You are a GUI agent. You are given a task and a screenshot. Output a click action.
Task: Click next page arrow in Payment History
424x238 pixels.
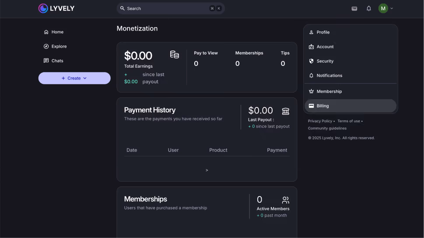[207, 170]
